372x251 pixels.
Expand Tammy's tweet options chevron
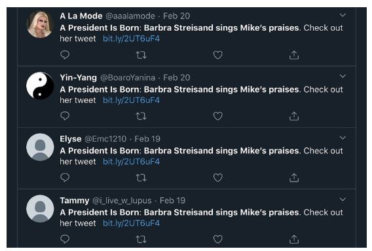coord(343,199)
